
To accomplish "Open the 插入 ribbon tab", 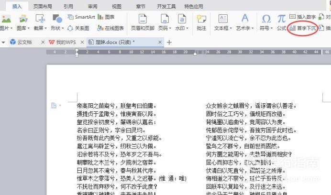I will 17,6.
